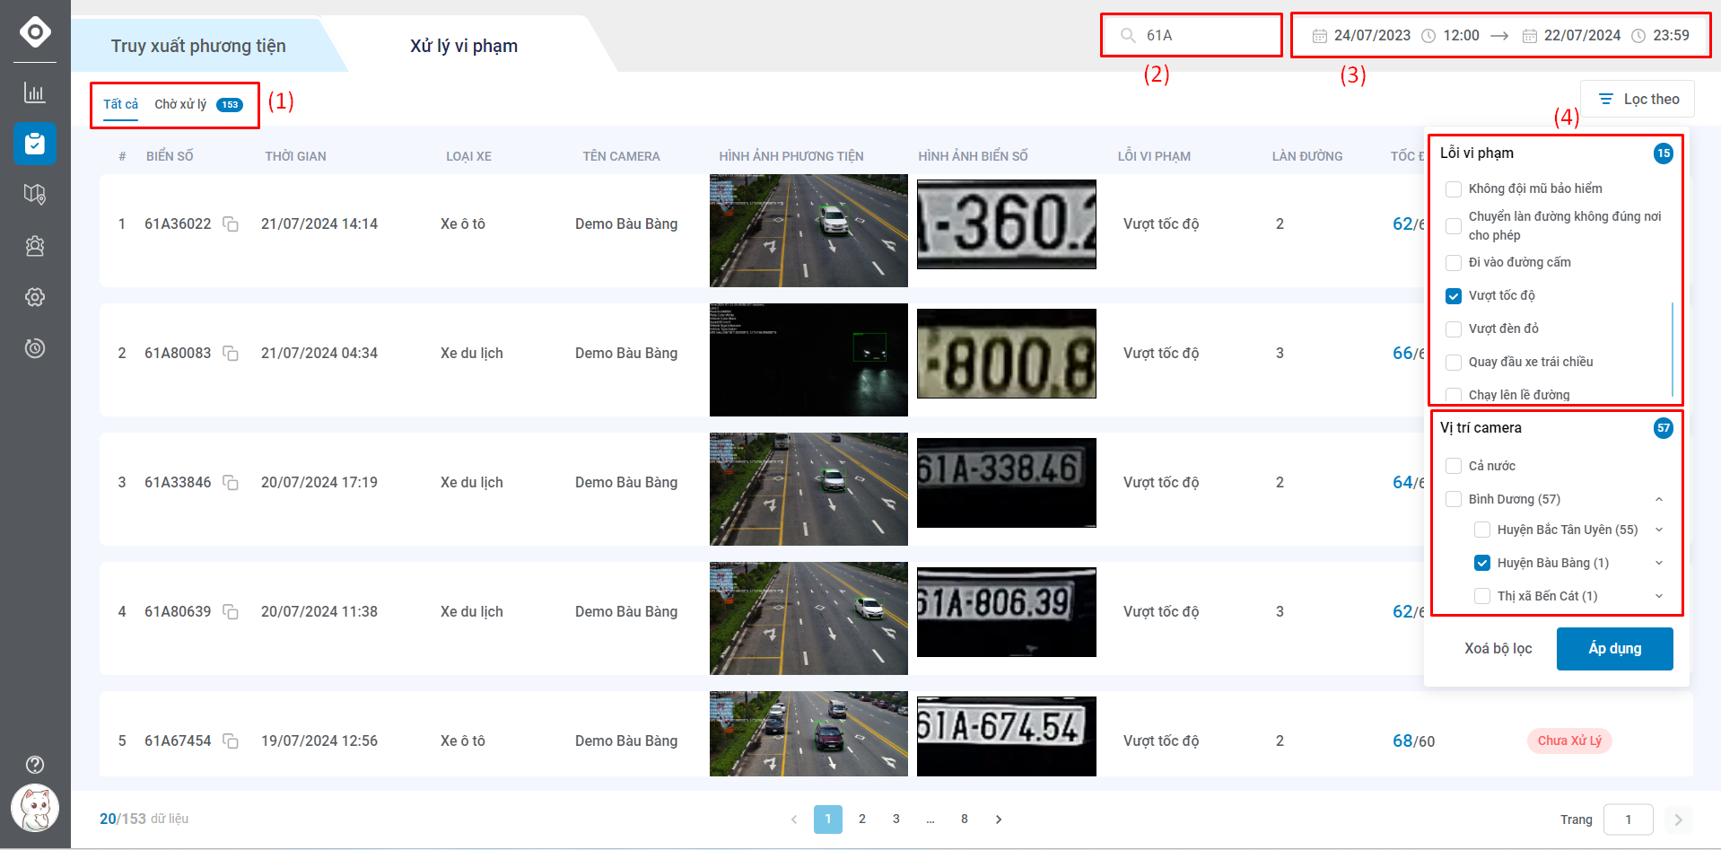Click the Trang page number input
Image resolution: width=1721 pixels, height=850 pixels.
pyautogui.click(x=1628, y=819)
